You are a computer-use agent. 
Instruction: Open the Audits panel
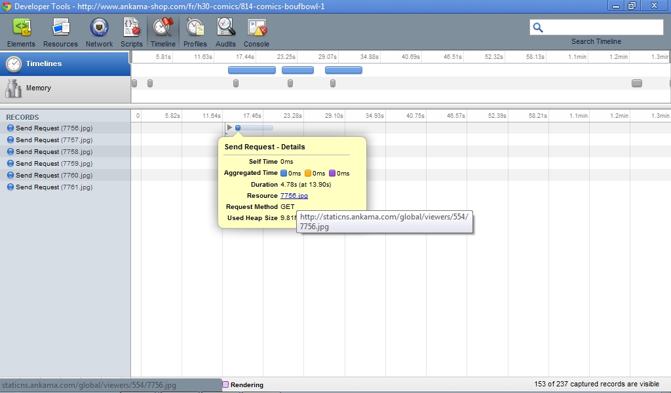226,32
